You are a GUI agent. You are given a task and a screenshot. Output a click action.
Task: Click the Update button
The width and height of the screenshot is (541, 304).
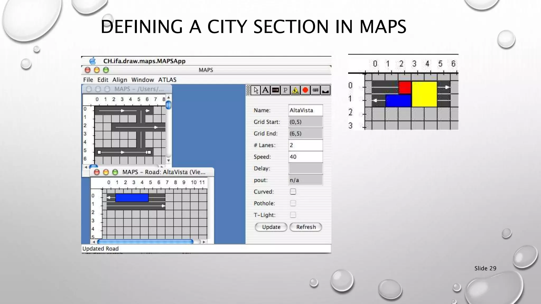click(x=271, y=227)
